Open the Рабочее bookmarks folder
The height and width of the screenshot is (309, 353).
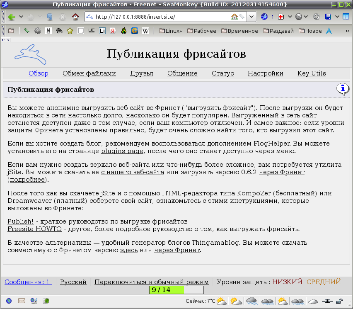[202, 31]
